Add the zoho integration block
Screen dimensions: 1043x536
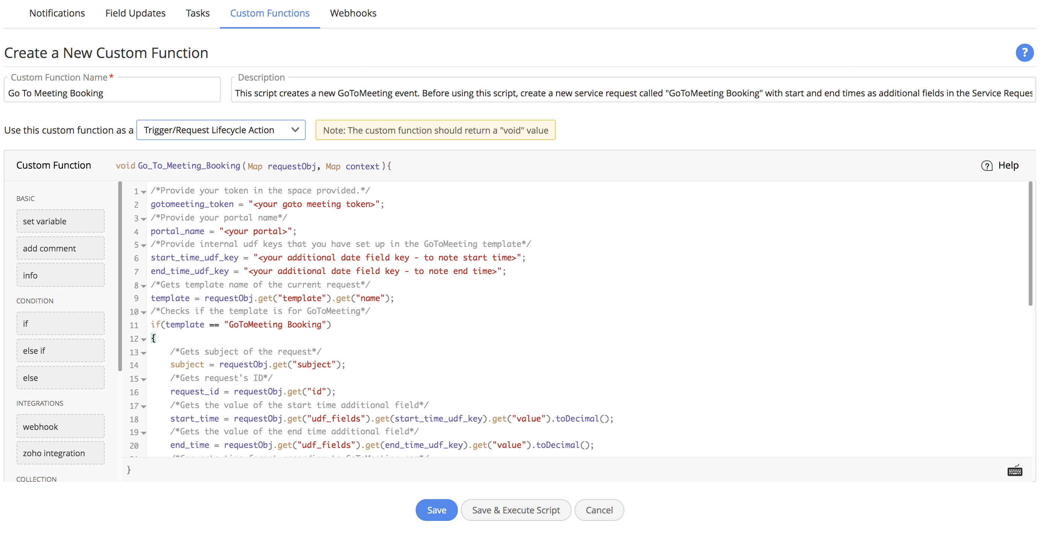(x=60, y=453)
